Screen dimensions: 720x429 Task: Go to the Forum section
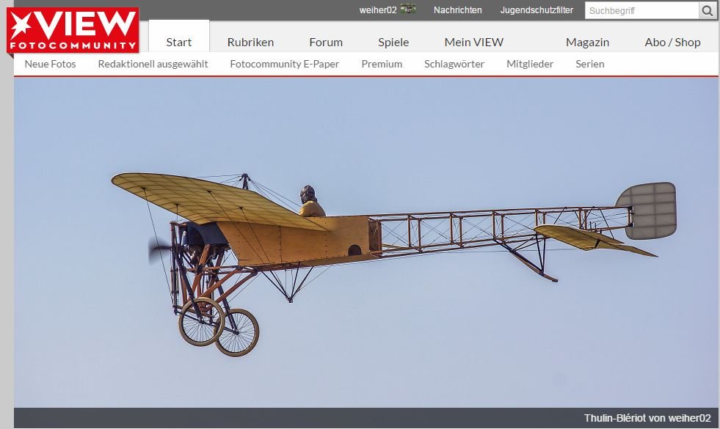[326, 42]
